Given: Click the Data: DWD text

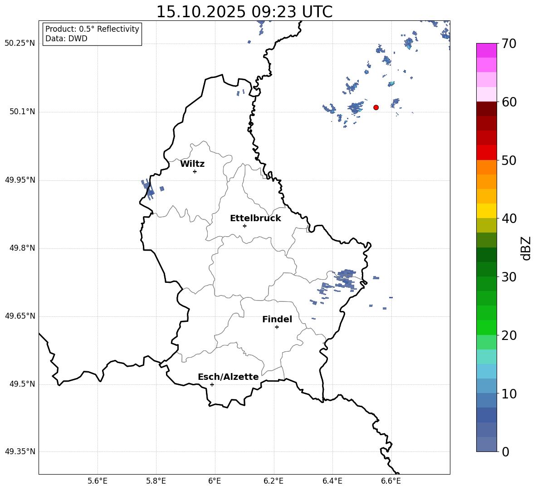Looking at the screenshot, I should (66, 39).
